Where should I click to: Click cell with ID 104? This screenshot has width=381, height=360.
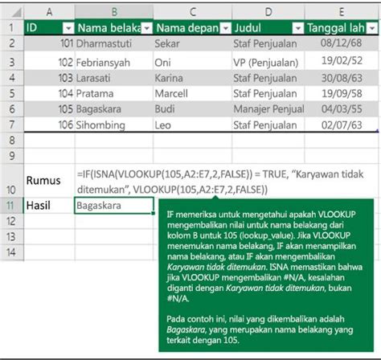[49, 93]
